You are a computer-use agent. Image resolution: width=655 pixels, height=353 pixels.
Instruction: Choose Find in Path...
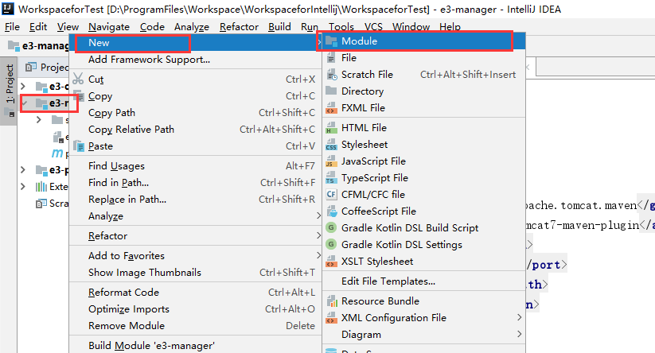click(x=195, y=183)
